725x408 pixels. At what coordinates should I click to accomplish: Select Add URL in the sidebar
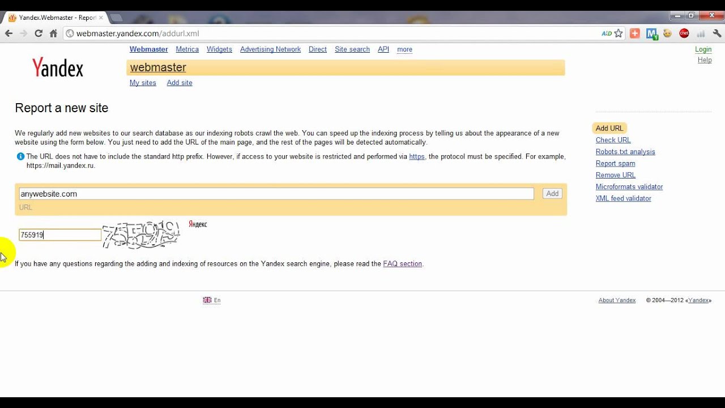[609, 128]
